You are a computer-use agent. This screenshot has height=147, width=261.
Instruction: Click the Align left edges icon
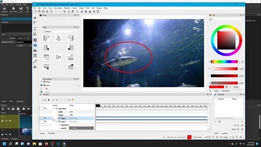click(46, 38)
